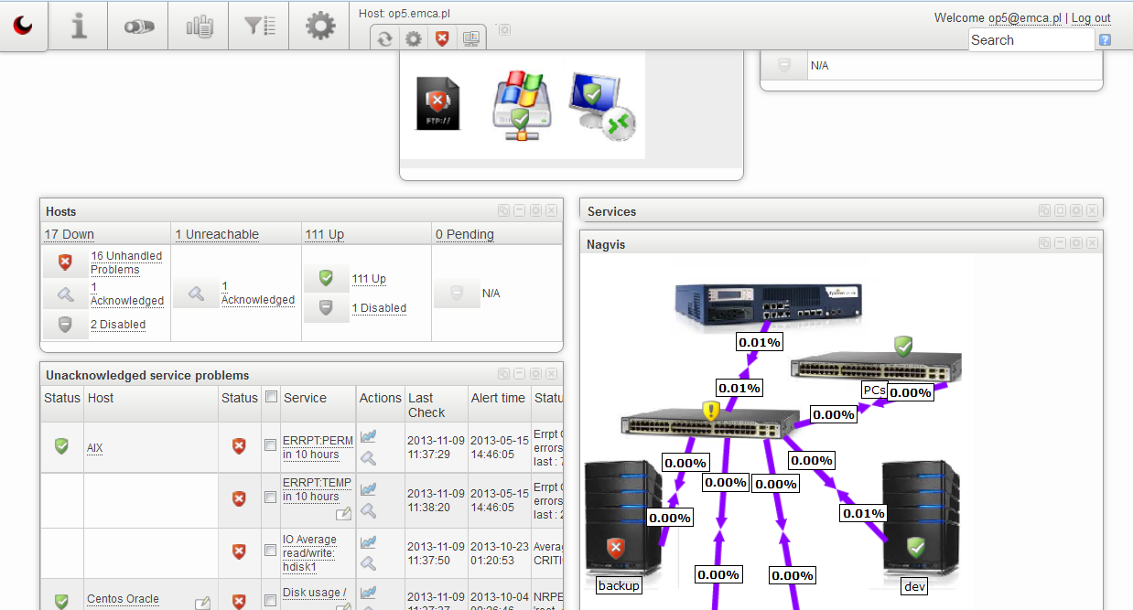Open the reporting bar-chart menu
The image size is (1133, 610).
200,27
